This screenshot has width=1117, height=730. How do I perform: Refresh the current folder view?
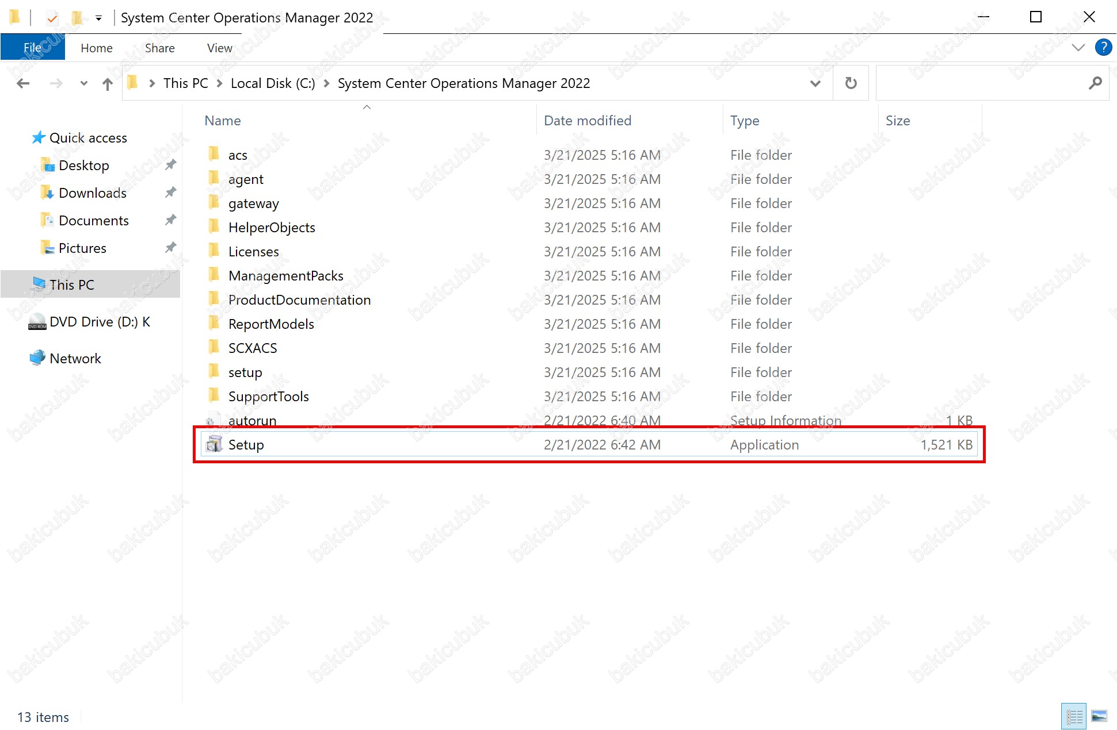click(851, 83)
